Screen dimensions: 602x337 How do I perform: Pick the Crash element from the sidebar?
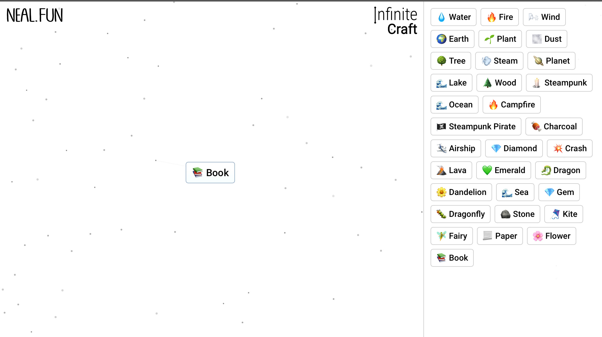(569, 148)
